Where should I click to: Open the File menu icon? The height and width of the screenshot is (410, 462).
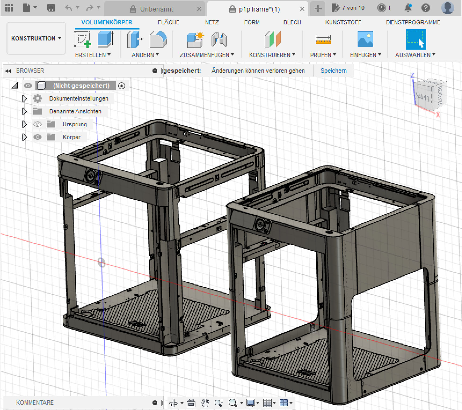(x=27, y=8)
